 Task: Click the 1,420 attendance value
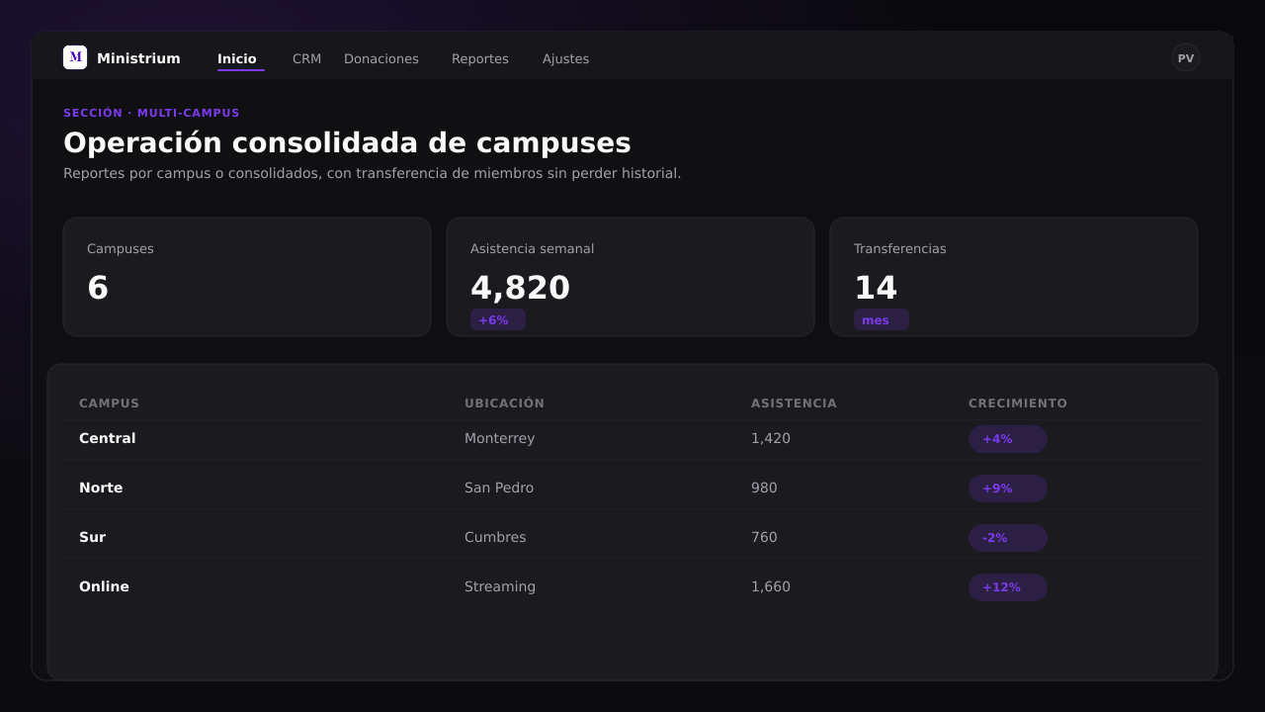(x=771, y=438)
